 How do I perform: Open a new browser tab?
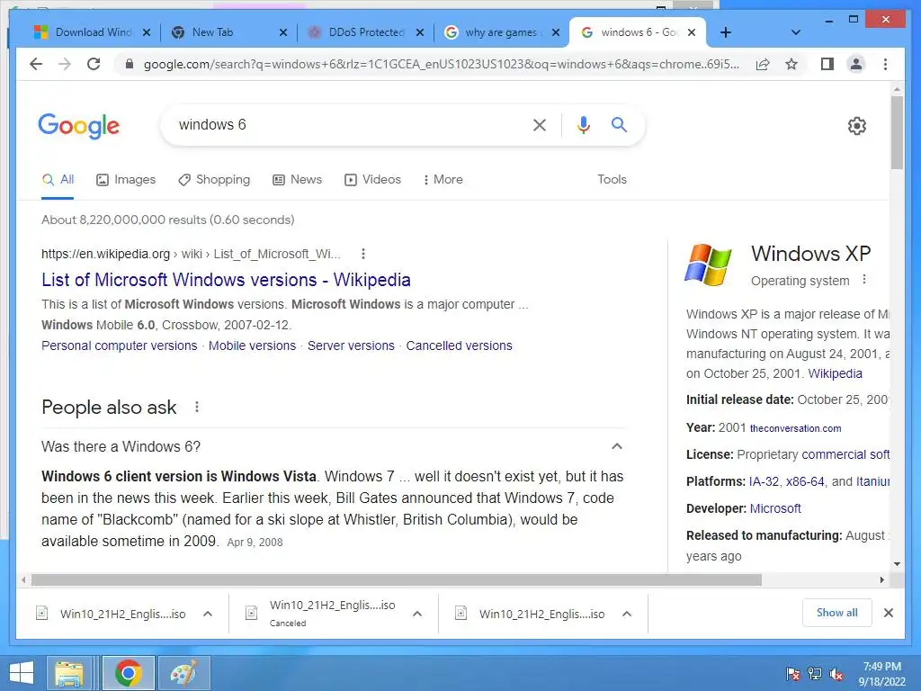click(726, 32)
